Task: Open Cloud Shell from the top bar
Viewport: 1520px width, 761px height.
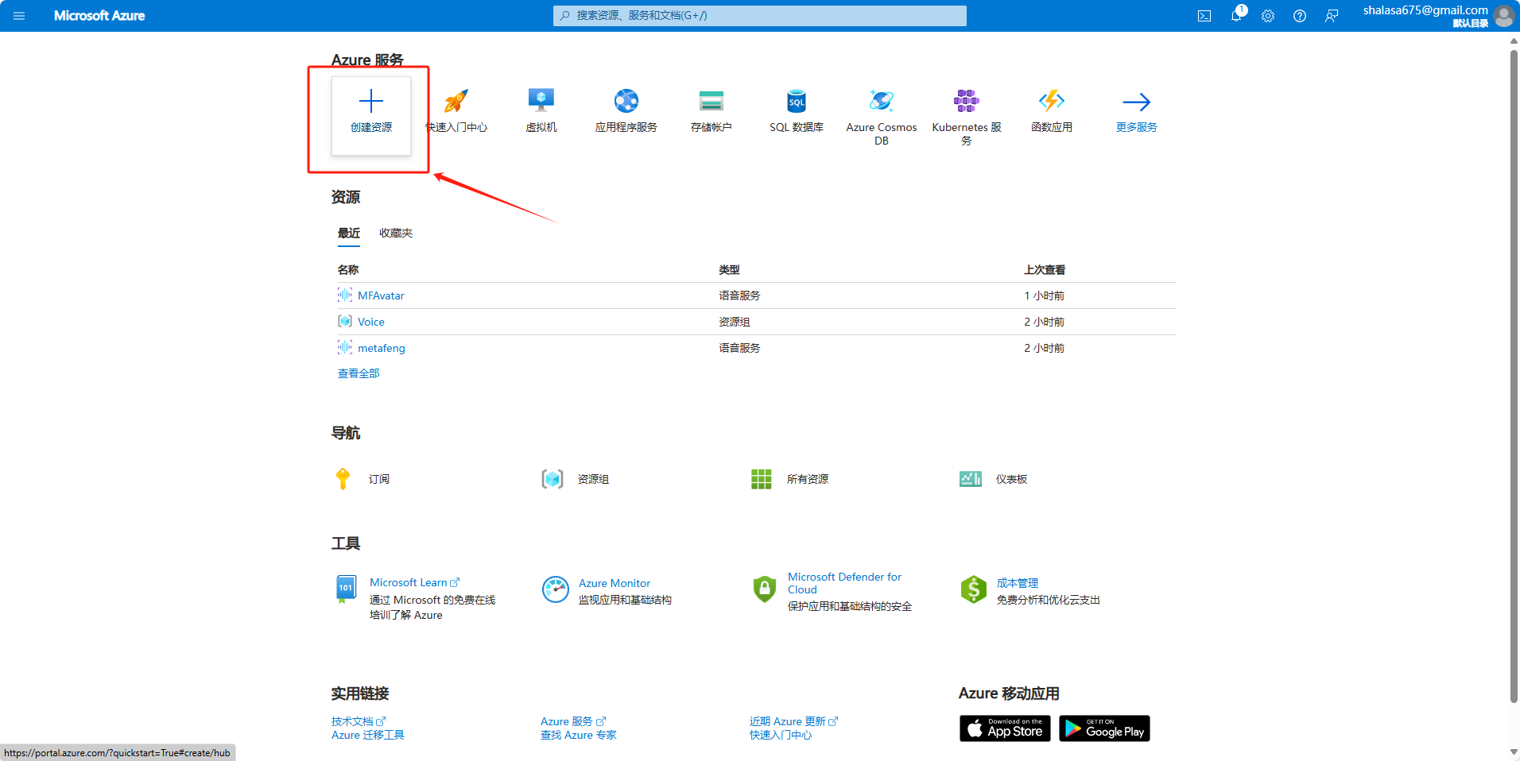Action: point(1204,16)
